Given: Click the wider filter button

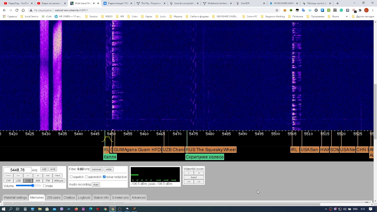Looking at the screenshot, I should pyautogui.click(x=109, y=169).
